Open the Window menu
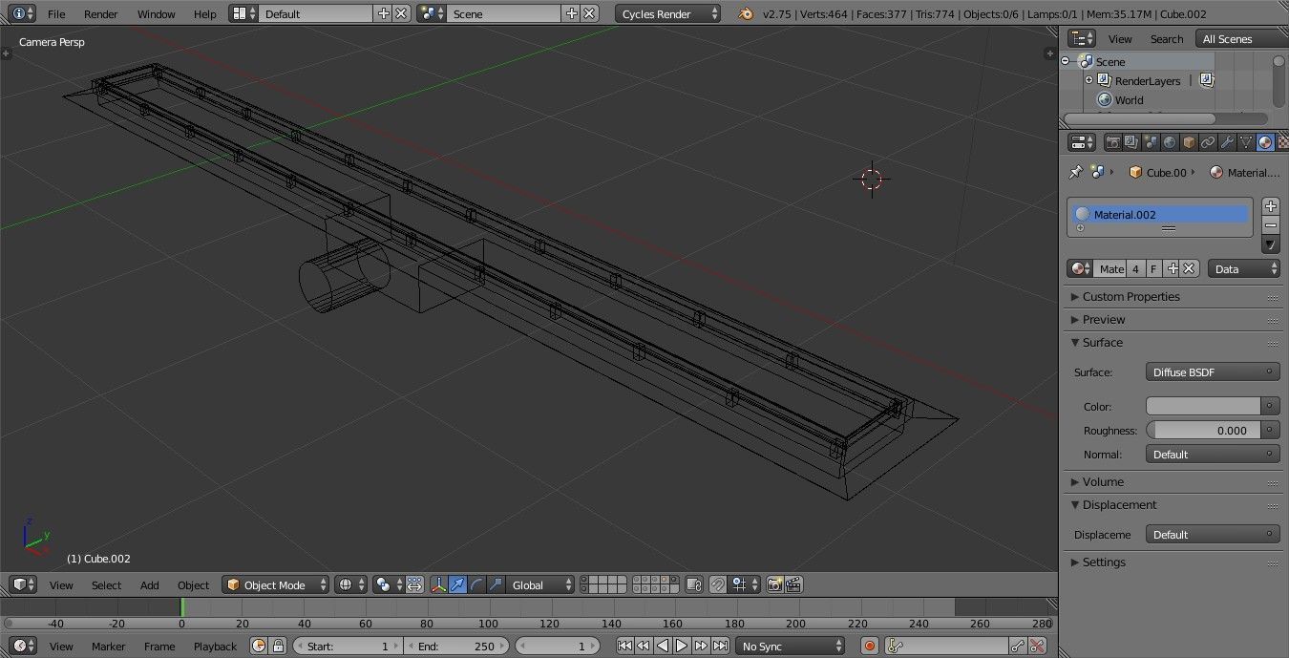 [x=156, y=14]
